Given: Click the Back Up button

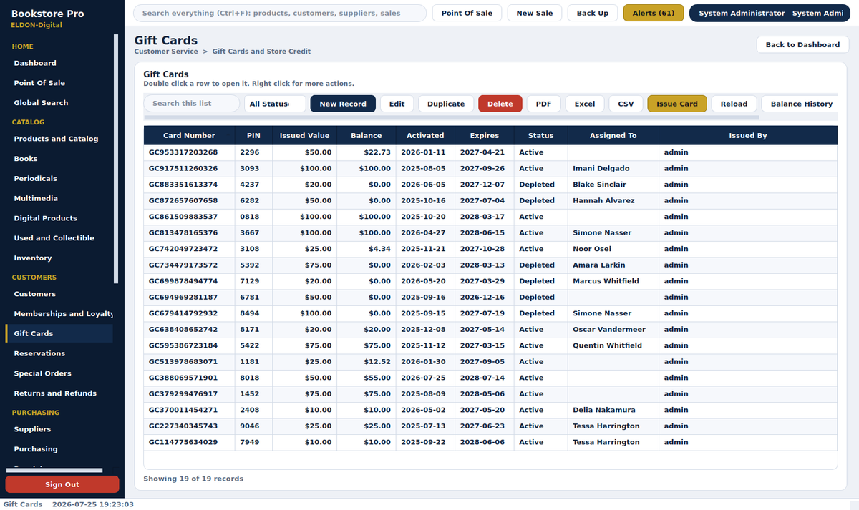Looking at the screenshot, I should (x=593, y=13).
